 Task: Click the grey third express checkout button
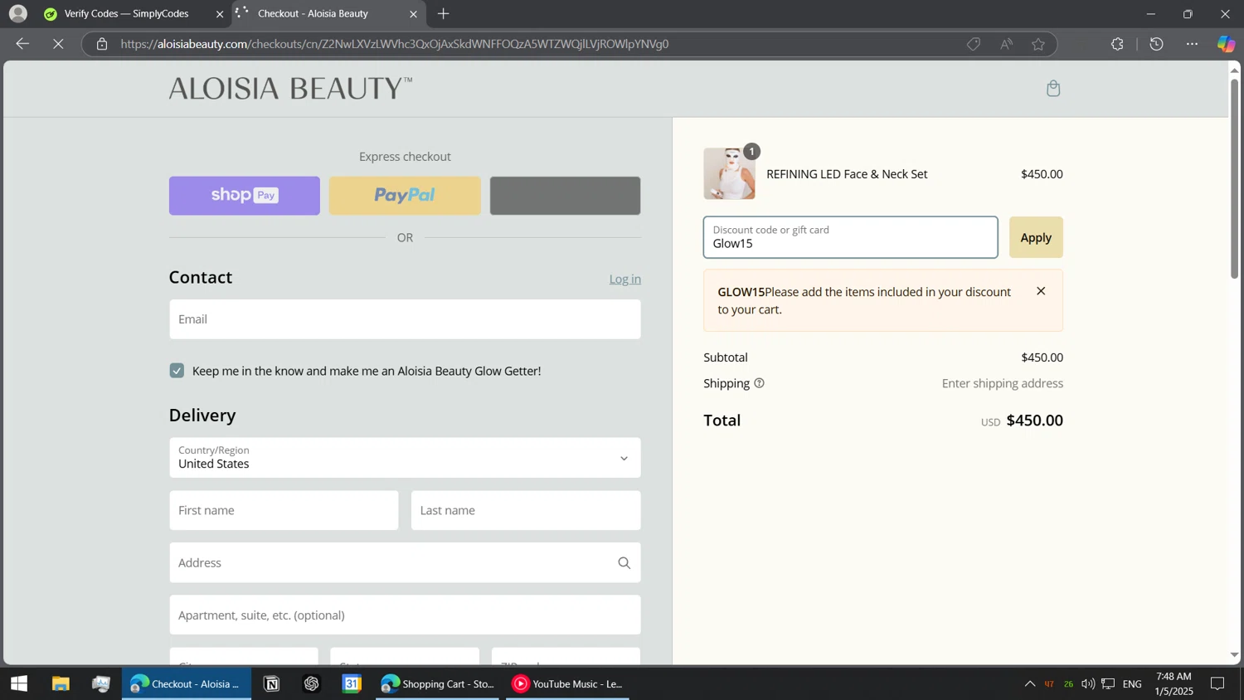point(565,196)
